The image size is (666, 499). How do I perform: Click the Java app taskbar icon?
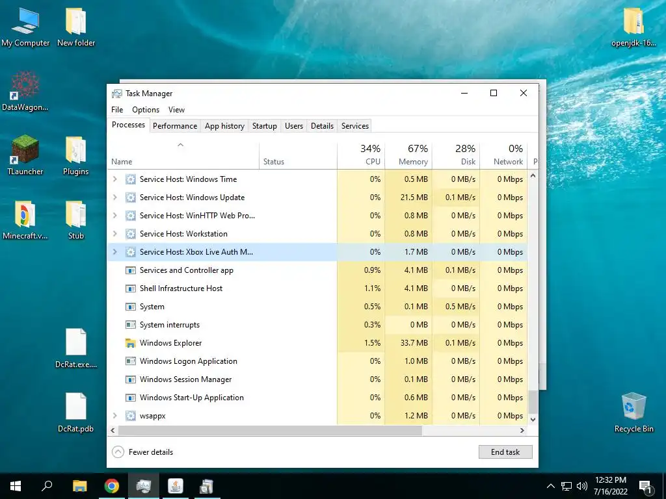(176, 486)
